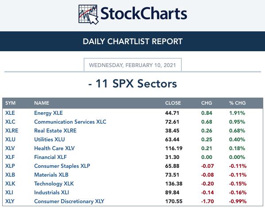Open Utilities XLU chart link
The image size is (265, 208).
pyautogui.click(x=50, y=140)
